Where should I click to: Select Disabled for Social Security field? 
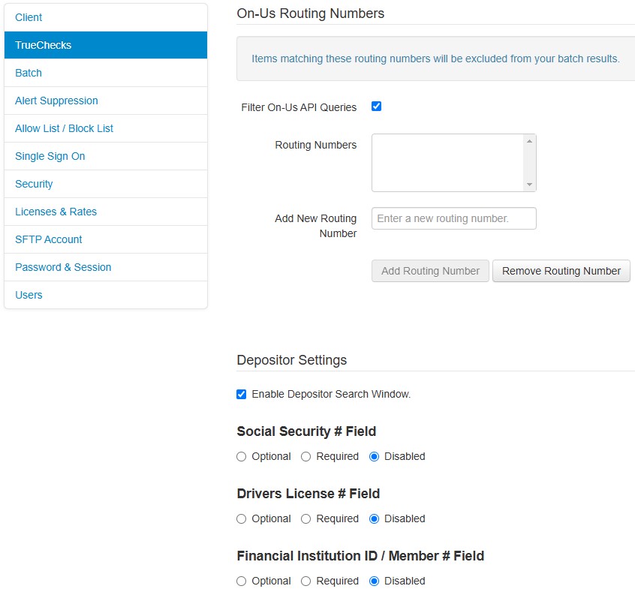[375, 457]
